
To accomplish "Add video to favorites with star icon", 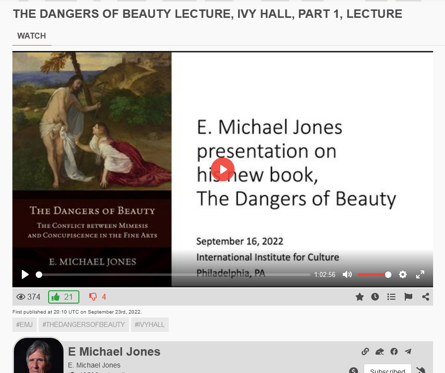I will pos(360,297).
